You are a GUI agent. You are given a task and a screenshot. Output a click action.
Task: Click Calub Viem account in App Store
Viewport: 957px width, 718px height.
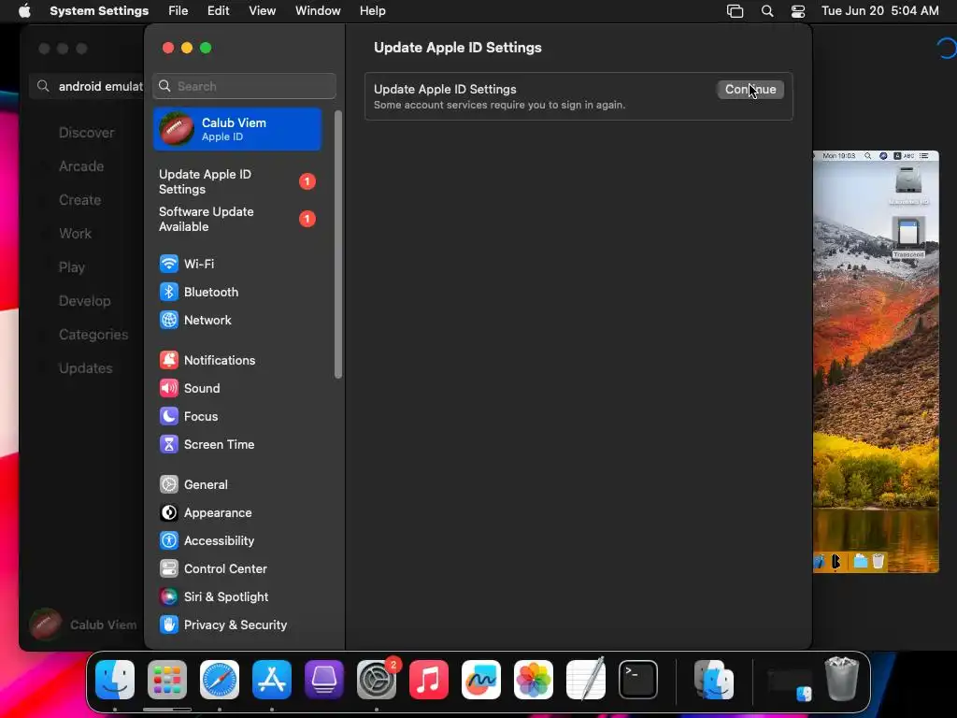click(83, 625)
